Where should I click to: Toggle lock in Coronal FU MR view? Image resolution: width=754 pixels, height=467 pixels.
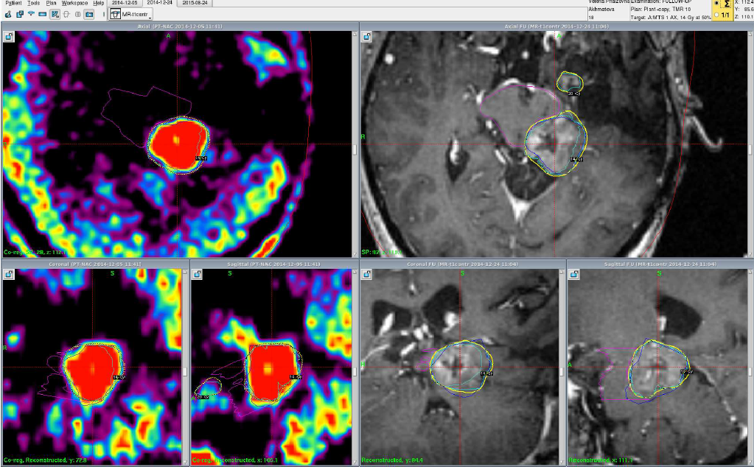point(367,274)
